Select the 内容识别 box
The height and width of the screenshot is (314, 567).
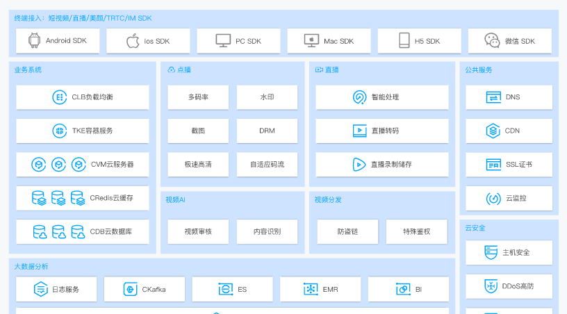tap(268, 231)
